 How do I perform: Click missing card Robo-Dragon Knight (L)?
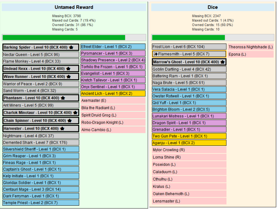pyautogui.click(x=113, y=123)
